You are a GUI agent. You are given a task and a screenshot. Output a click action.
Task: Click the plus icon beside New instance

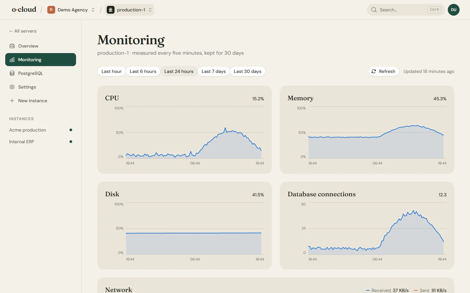coord(12,101)
